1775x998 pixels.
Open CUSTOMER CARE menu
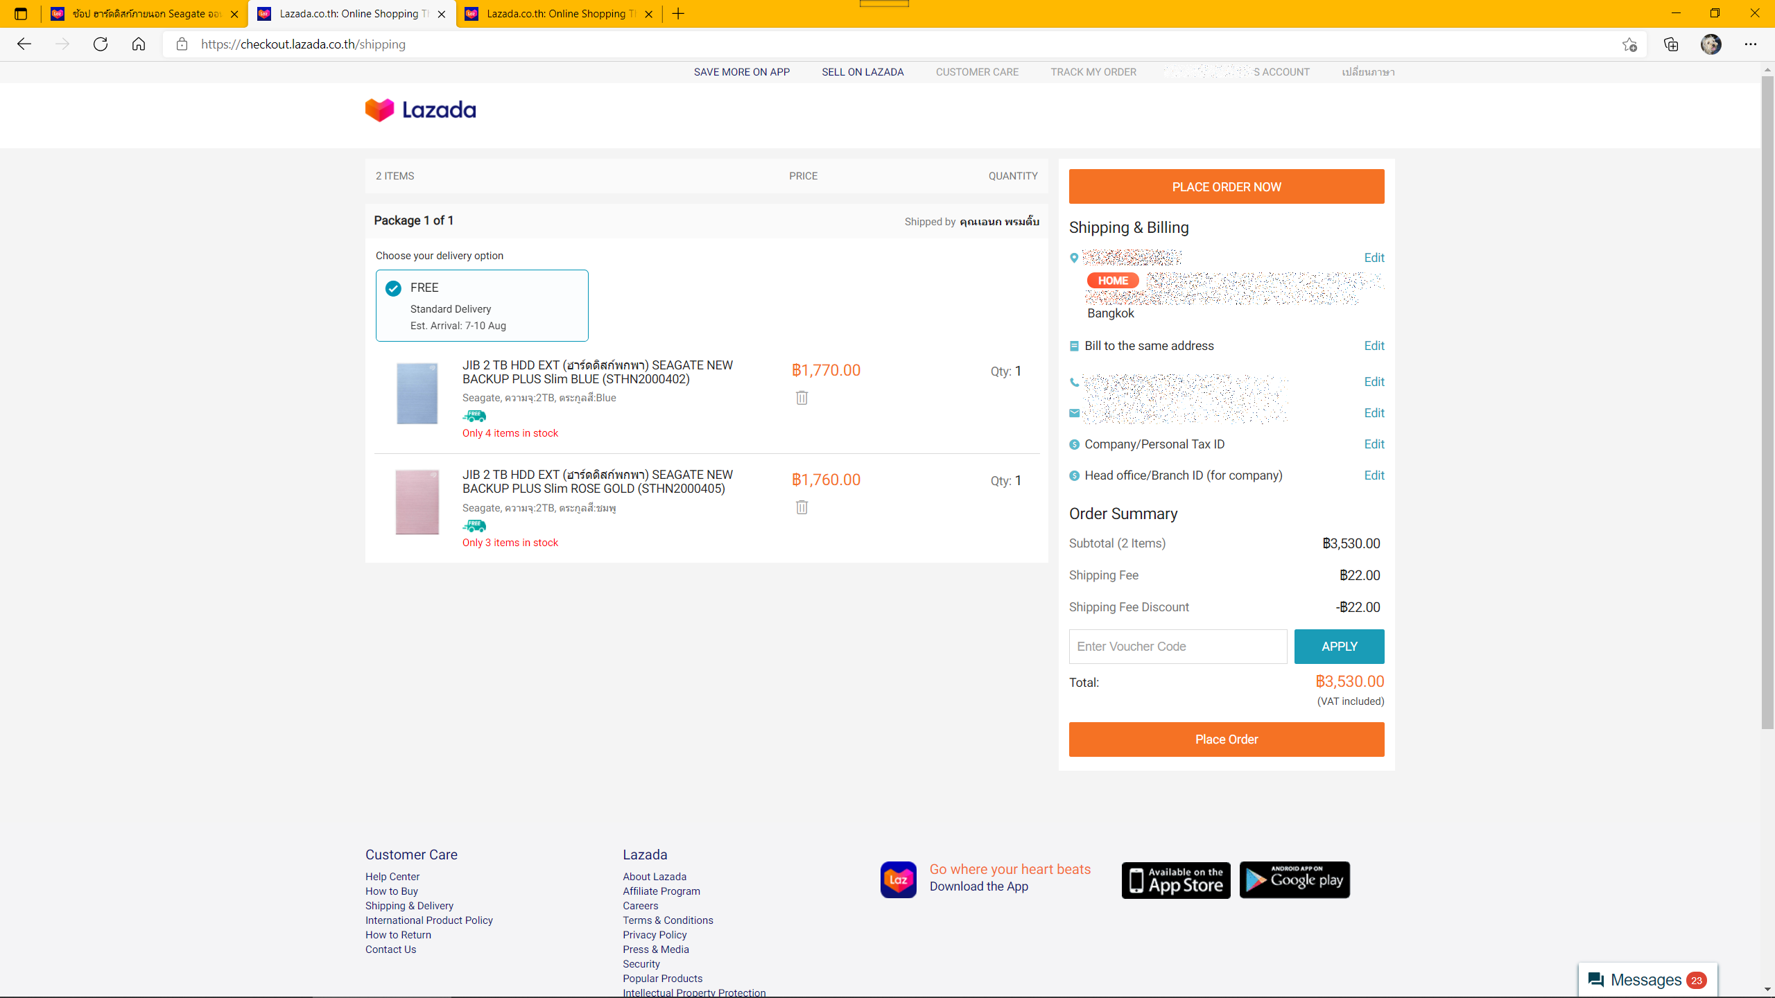[977, 72]
